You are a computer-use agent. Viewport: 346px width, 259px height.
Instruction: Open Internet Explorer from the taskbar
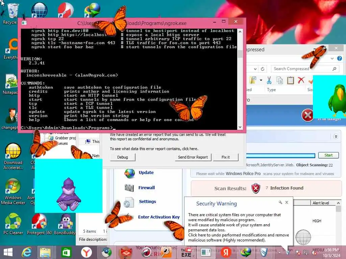(26, 252)
